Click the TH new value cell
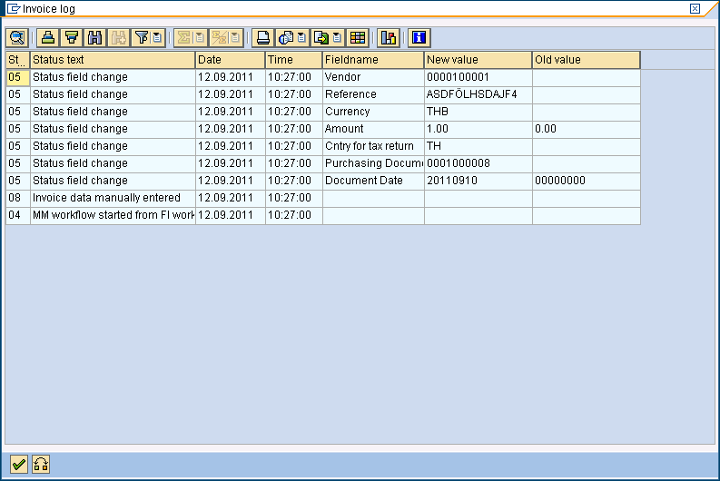The height and width of the screenshot is (481, 720). (x=478, y=146)
